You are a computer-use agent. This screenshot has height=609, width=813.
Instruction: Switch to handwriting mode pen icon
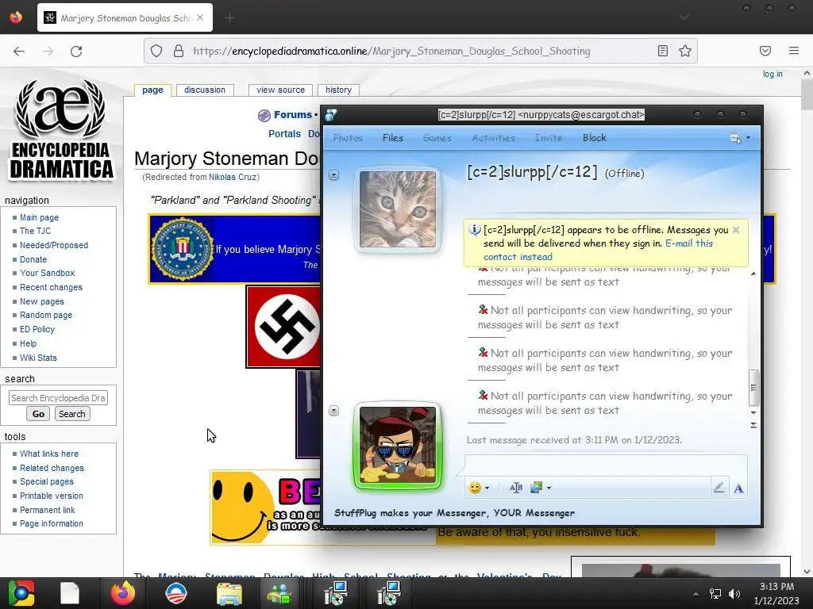tap(719, 488)
